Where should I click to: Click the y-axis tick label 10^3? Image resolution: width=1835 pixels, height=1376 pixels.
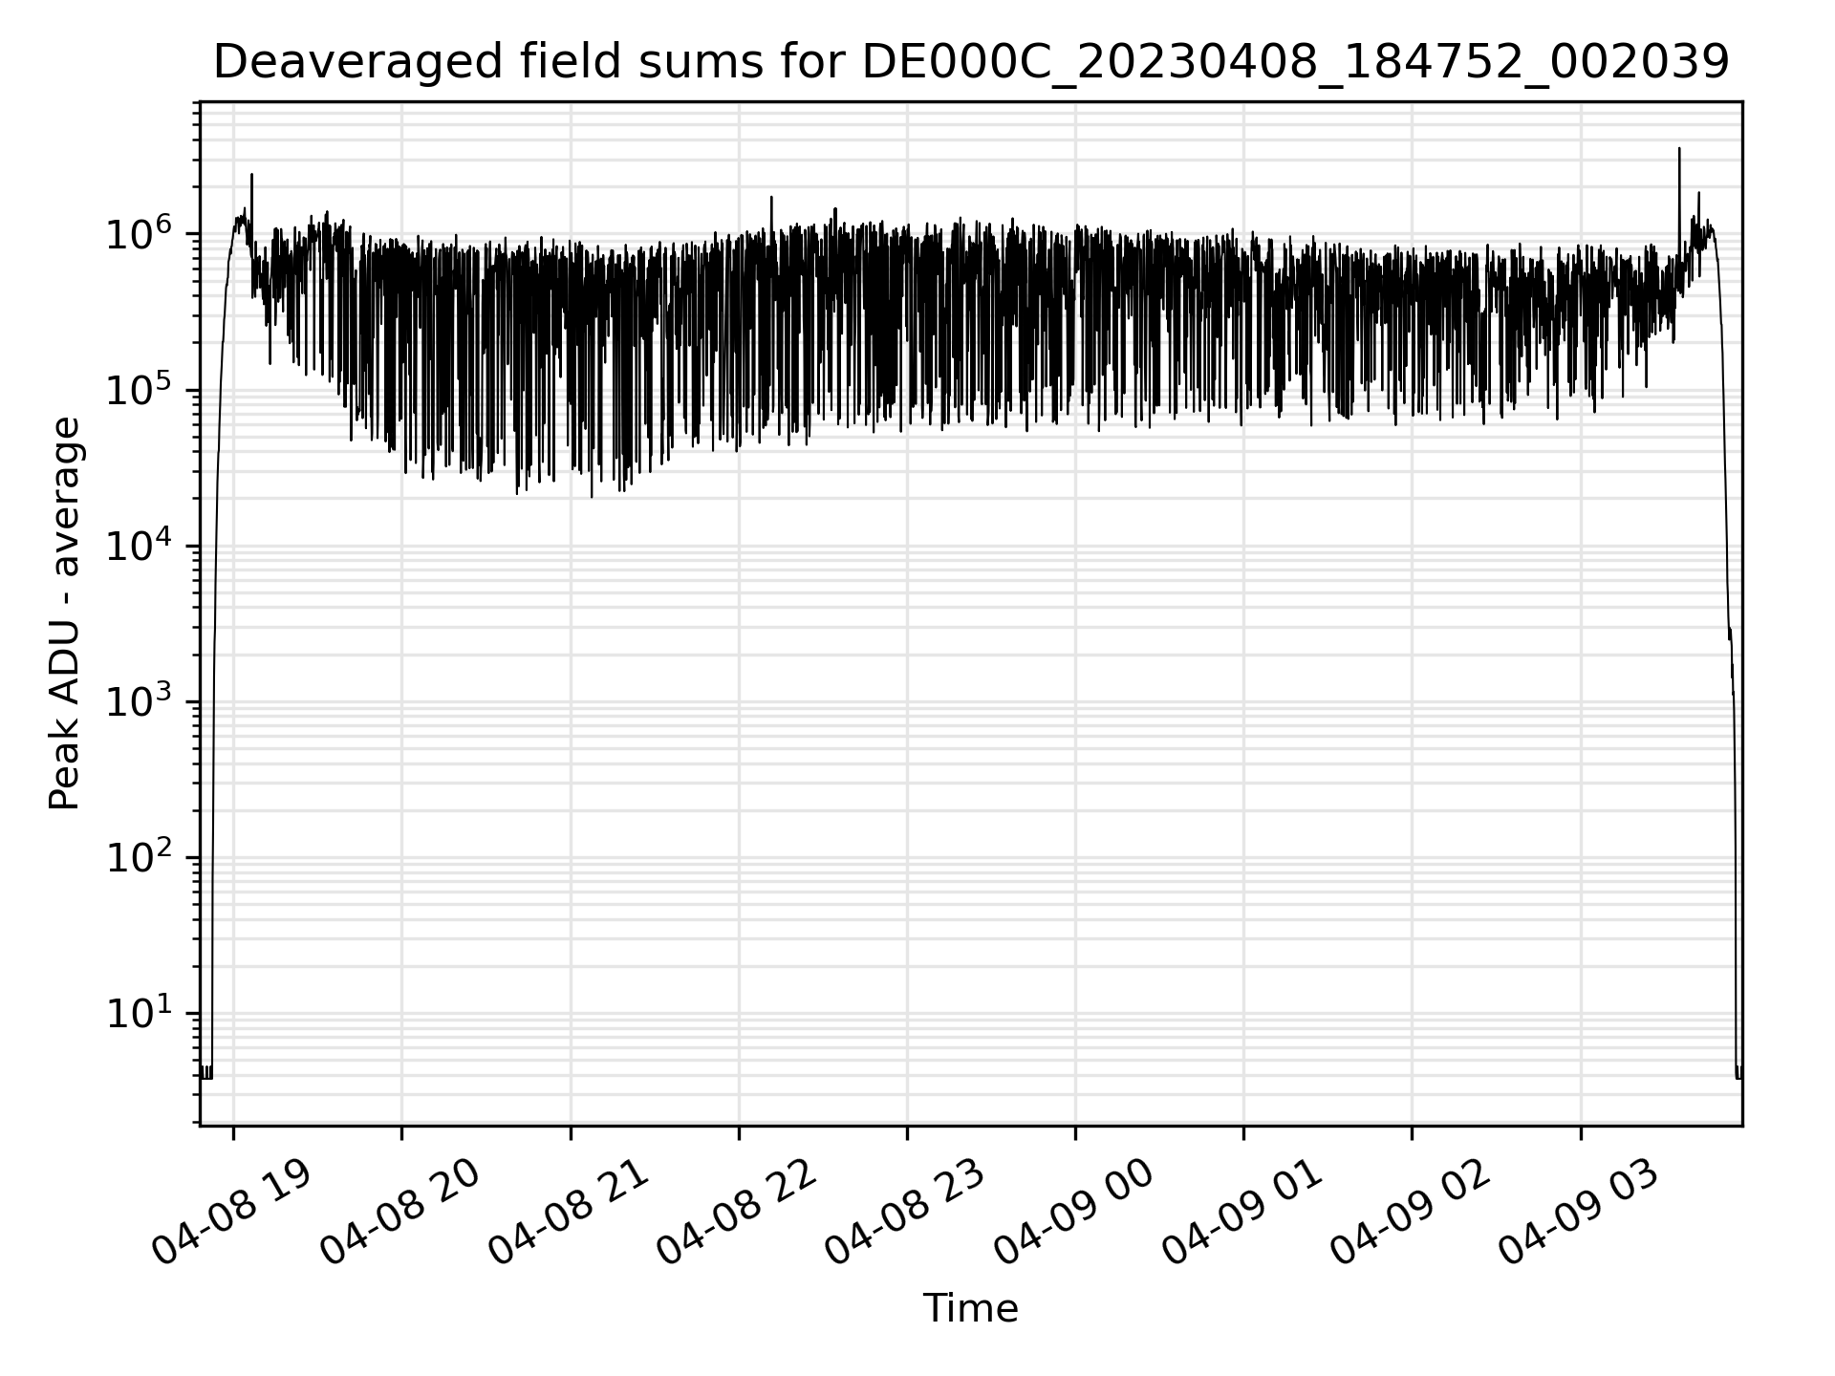point(139,700)
